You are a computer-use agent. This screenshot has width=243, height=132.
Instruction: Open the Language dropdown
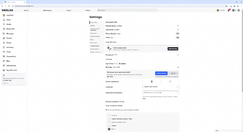coord(161,87)
